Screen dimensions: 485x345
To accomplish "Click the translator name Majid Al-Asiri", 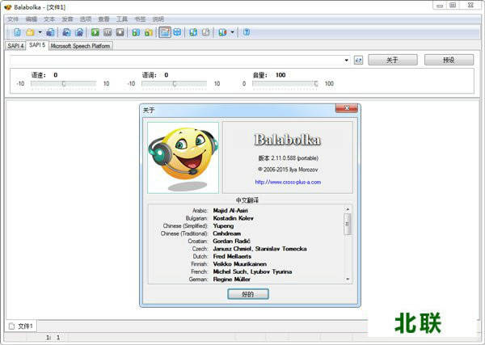I will tap(230, 211).
